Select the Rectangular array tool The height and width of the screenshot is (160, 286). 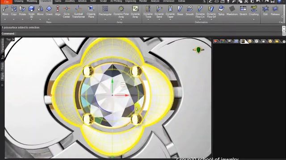[105, 11]
